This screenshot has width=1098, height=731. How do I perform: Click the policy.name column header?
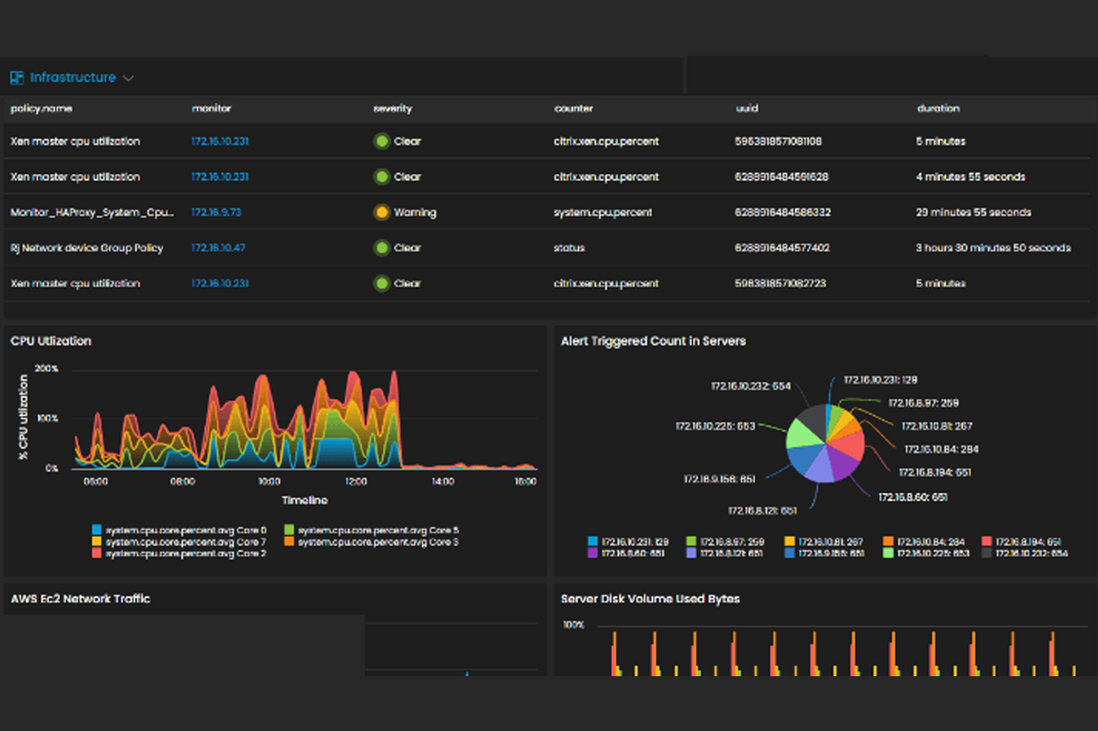coord(41,108)
